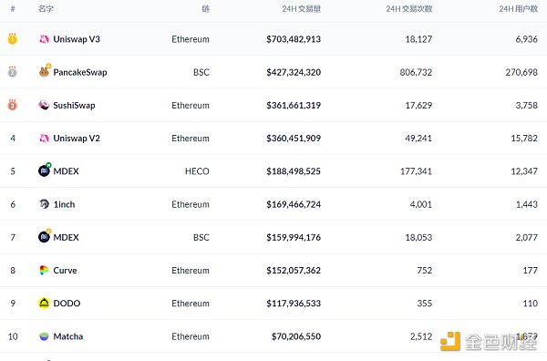
Task: Sort by 24H trading volume header
Action: tap(302, 9)
